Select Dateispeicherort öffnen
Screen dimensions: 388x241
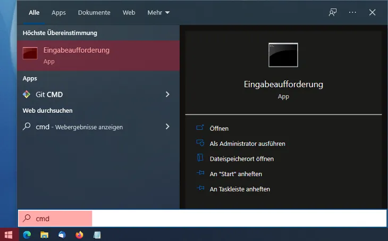(242, 159)
